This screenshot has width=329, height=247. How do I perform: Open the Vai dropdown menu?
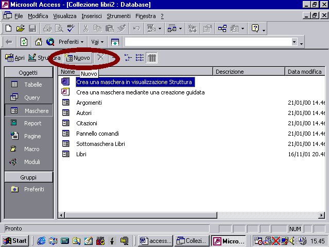click(97, 42)
